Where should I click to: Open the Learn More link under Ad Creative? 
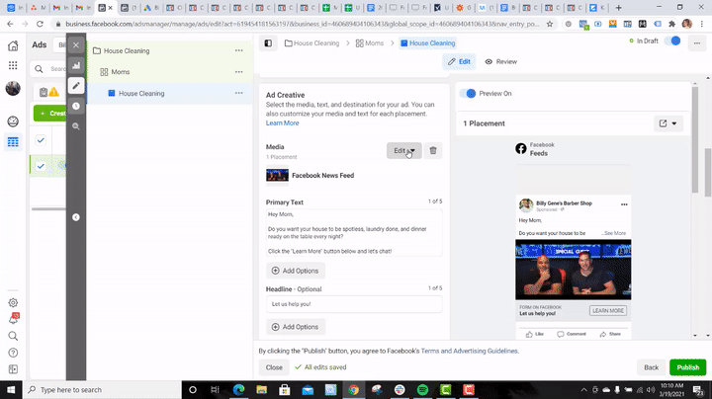coord(282,123)
